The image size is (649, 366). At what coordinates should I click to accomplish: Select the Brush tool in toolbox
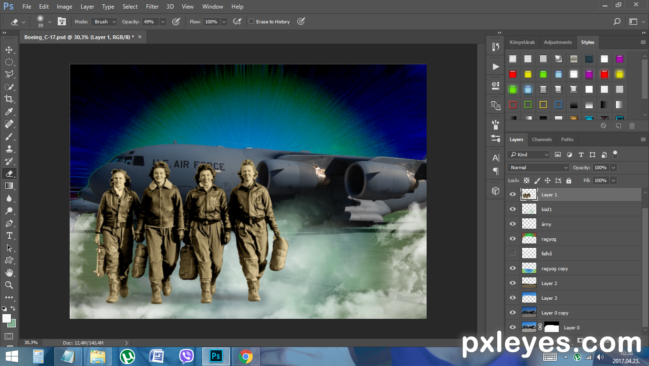point(9,136)
